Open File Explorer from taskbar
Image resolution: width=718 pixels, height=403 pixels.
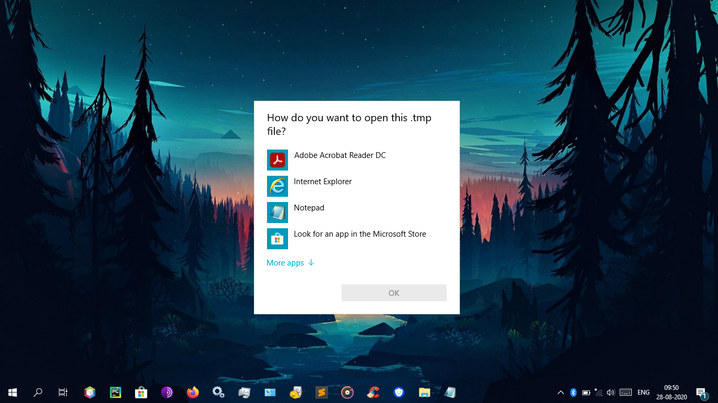tap(425, 392)
